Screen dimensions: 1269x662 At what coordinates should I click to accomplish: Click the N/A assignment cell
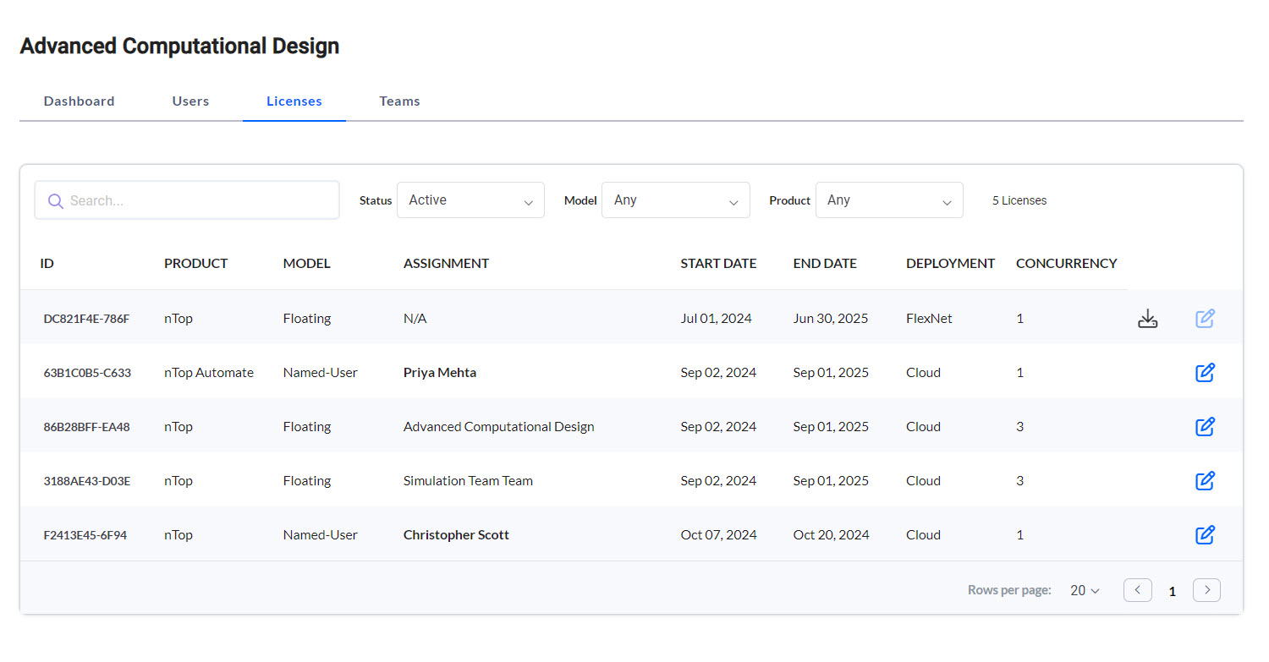point(415,319)
